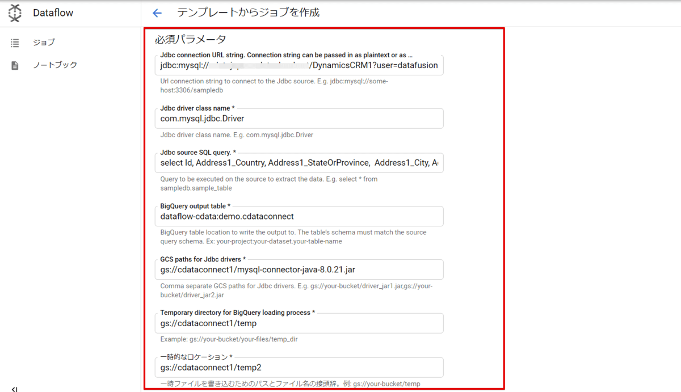This screenshot has height=392, width=681.
Task: Click the GCS paths for Jdbc drivers field
Action: click(x=299, y=269)
